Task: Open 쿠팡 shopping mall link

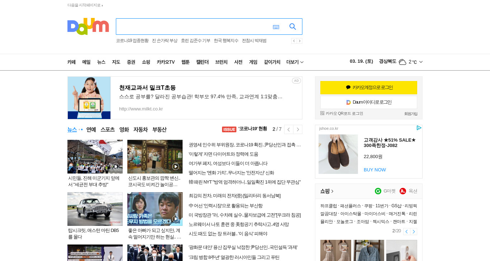Action: click(x=368, y=206)
